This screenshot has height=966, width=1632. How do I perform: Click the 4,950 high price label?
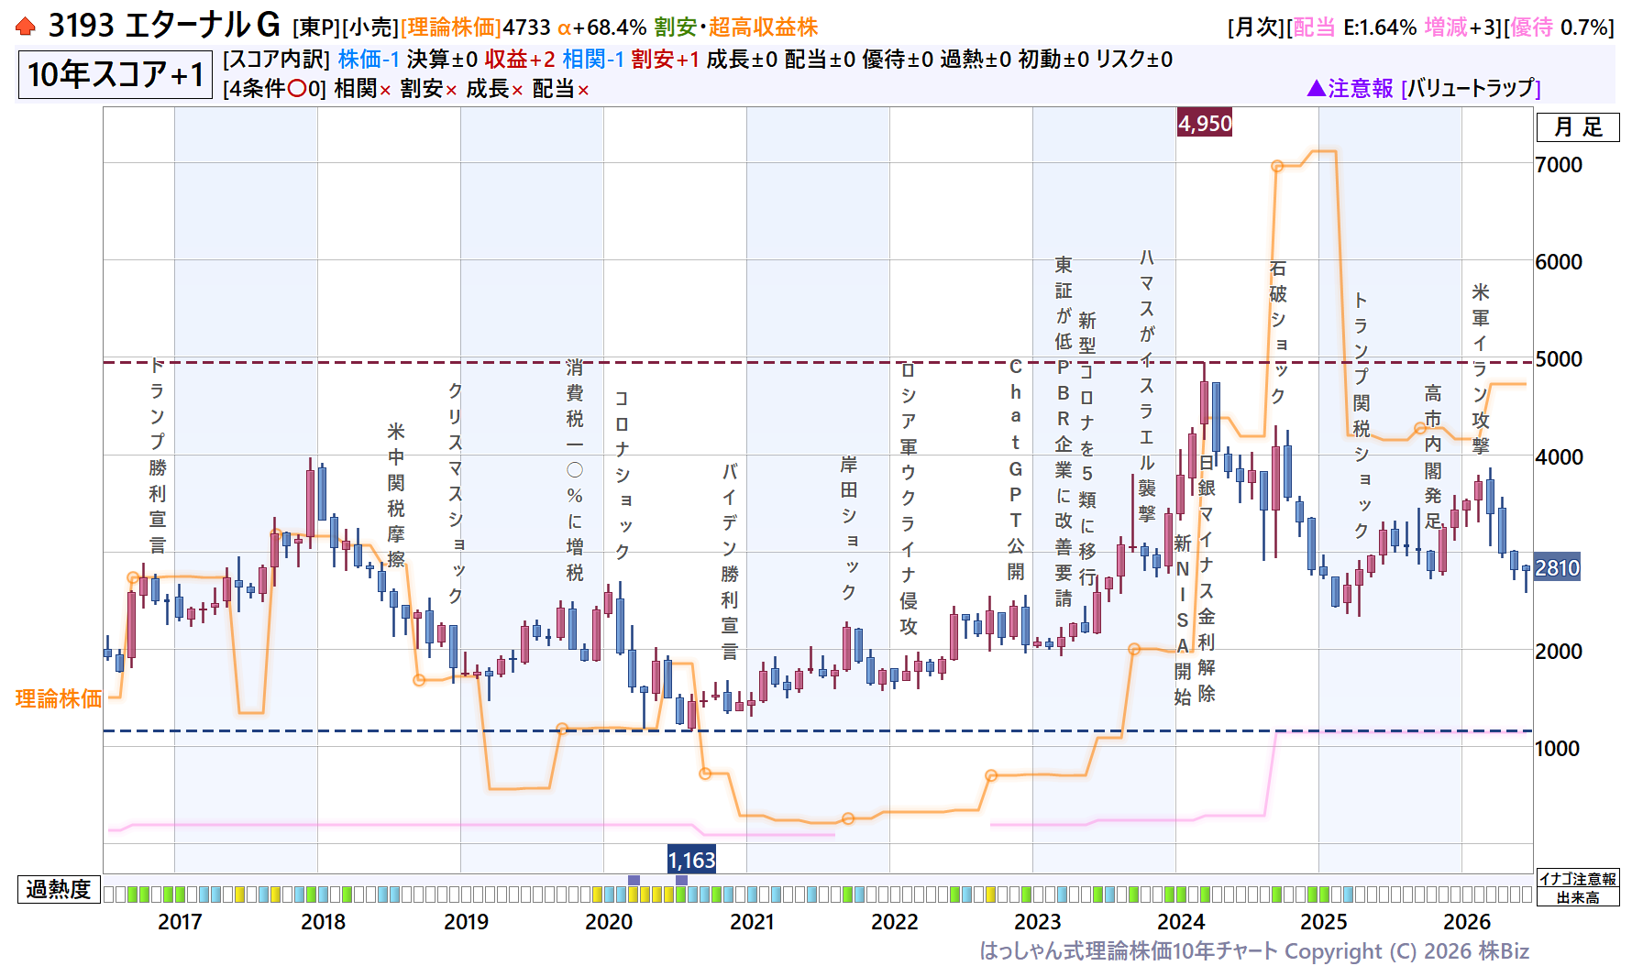(x=1205, y=123)
